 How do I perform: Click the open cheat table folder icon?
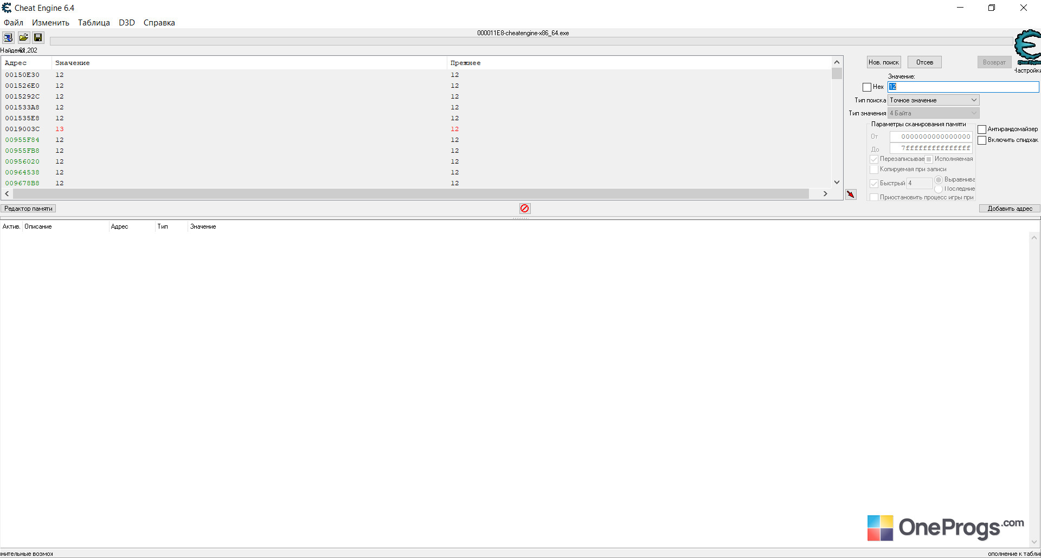23,37
